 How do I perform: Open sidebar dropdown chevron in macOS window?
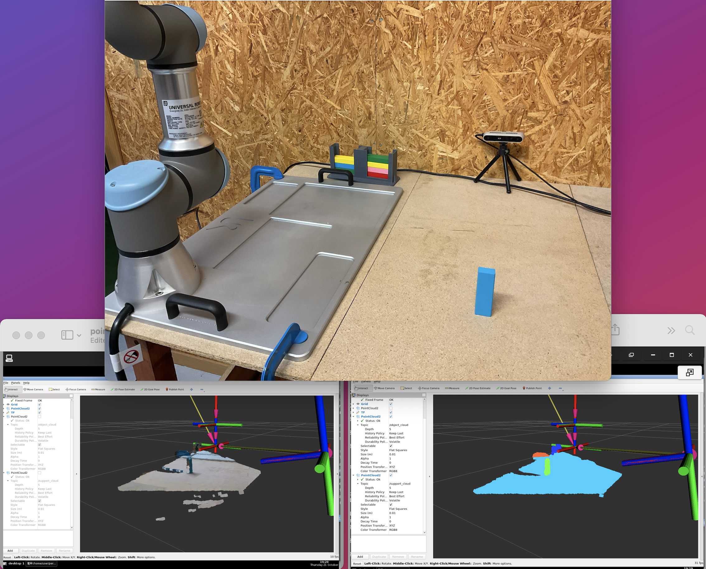click(x=79, y=335)
